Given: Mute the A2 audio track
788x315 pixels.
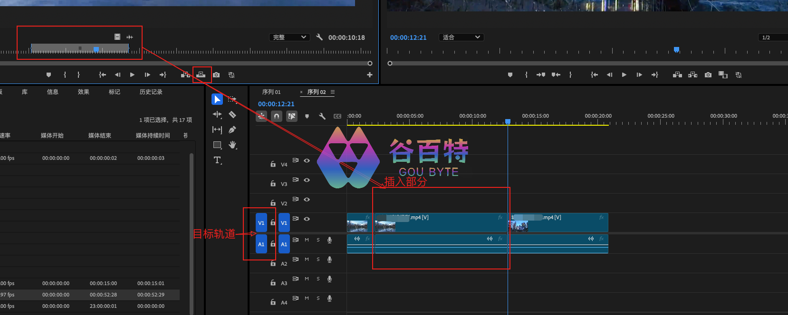Looking at the screenshot, I should tap(307, 259).
